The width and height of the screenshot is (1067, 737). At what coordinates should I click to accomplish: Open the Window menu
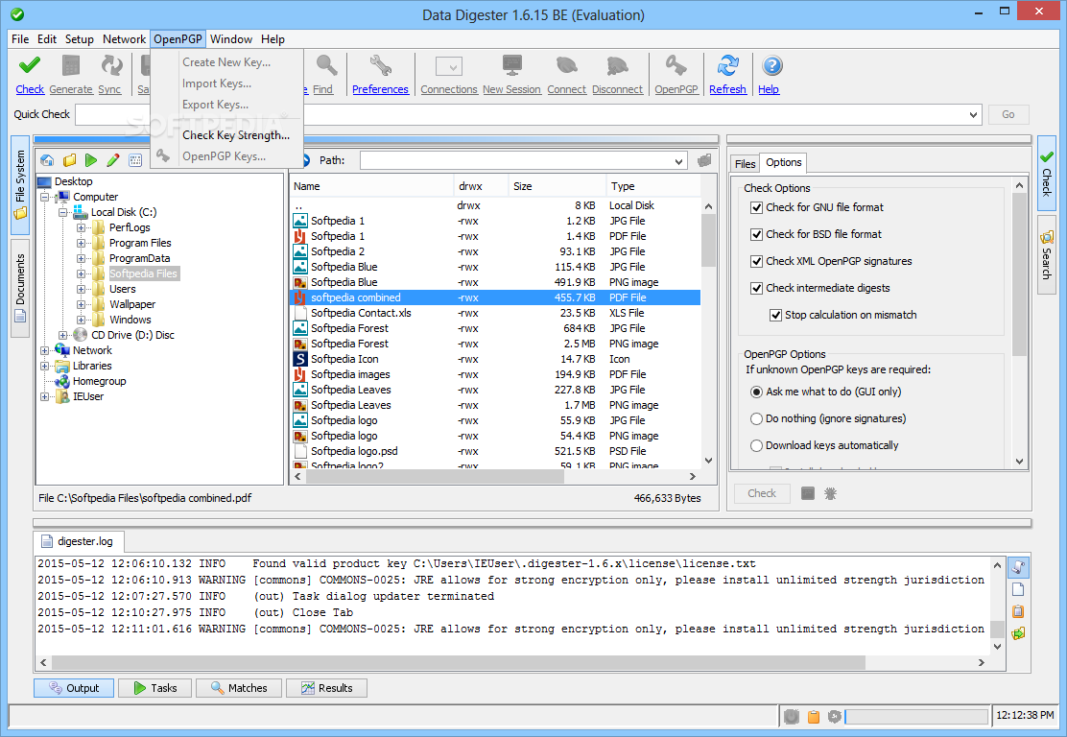click(x=231, y=39)
